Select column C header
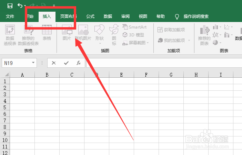The width and height of the screenshot is (242, 155). coord(72,75)
